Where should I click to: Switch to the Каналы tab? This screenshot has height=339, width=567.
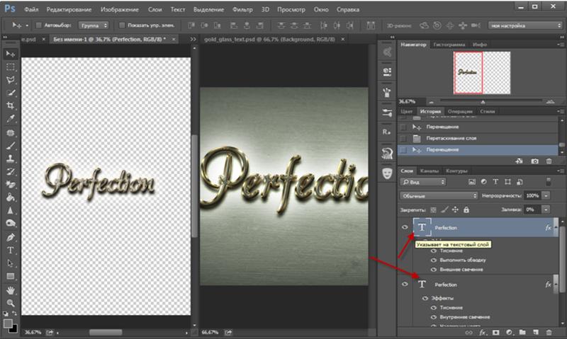point(431,171)
